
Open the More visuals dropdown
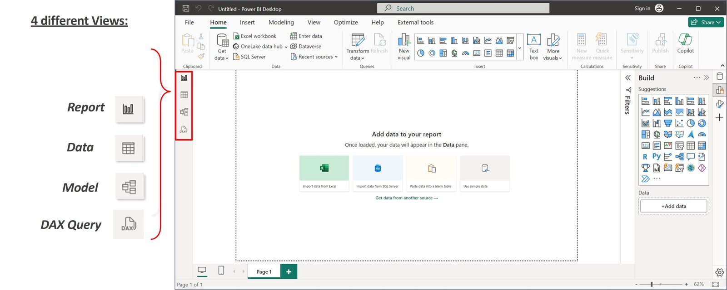click(553, 47)
